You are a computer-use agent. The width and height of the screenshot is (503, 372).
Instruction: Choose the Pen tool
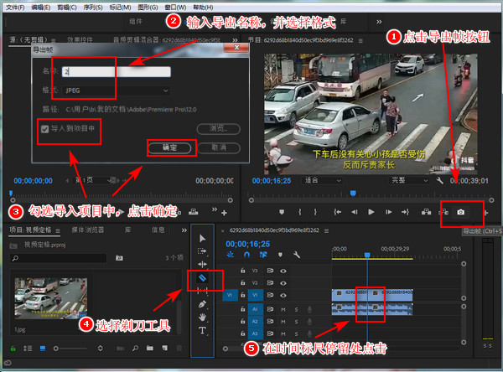click(202, 303)
